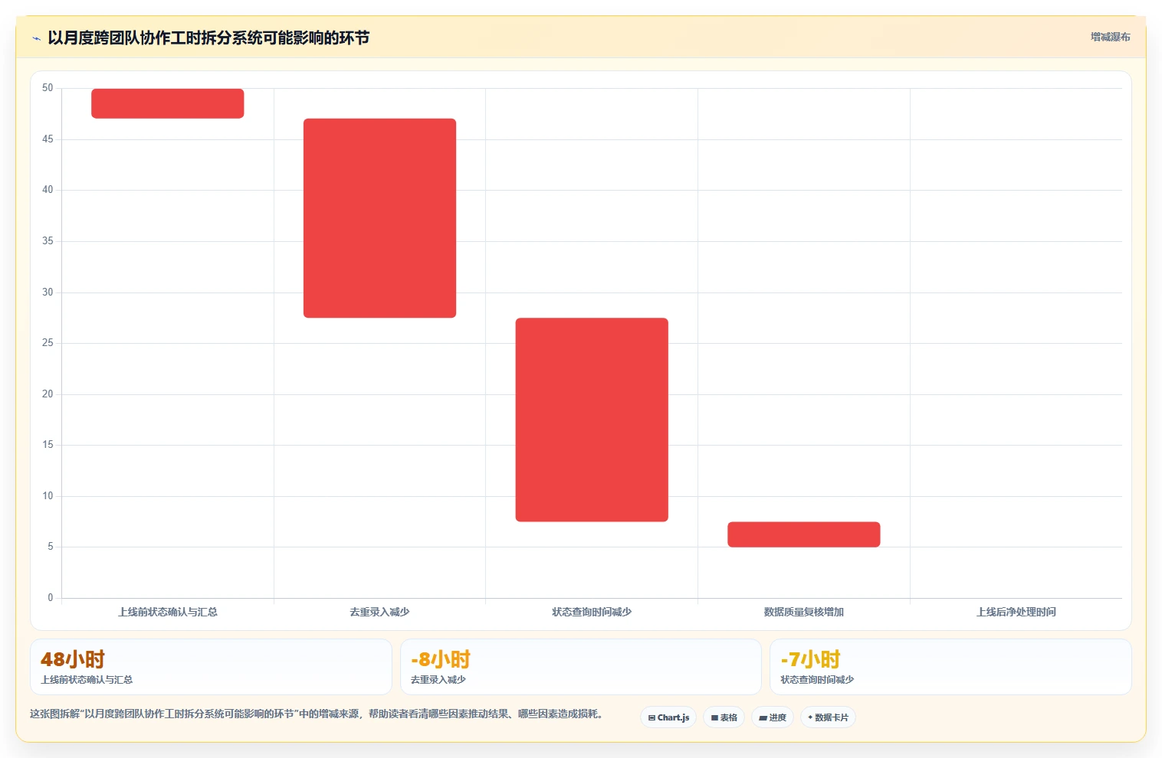The image size is (1162, 758).
Task: Click the sparkline icon beside the chart title
Action: pyautogui.click(x=36, y=38)
